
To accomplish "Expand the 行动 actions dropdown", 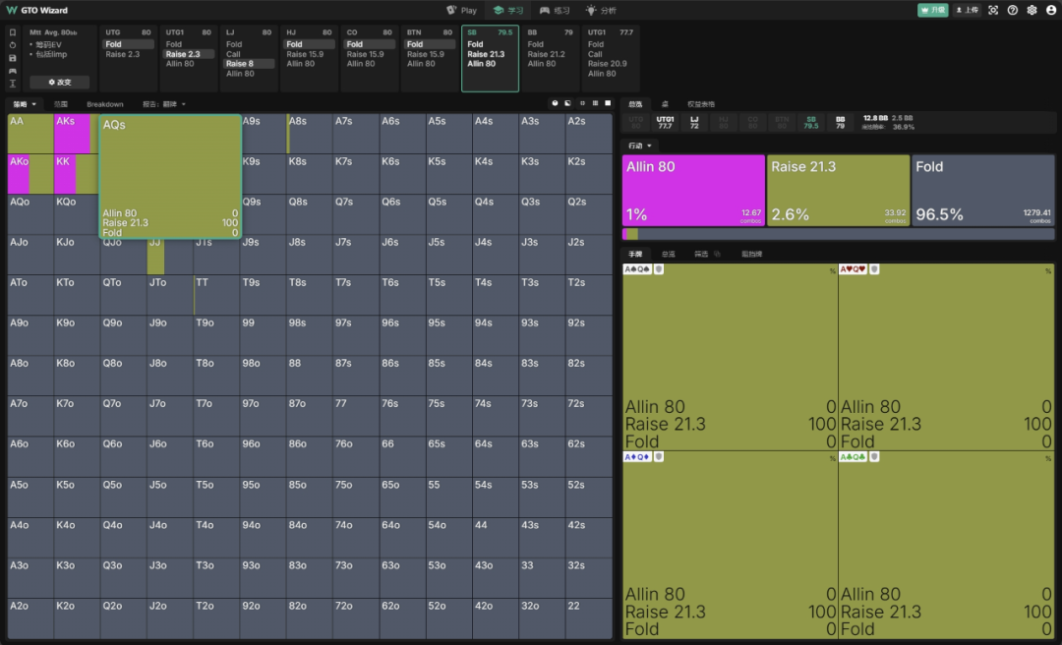I will tap(639, 146).
